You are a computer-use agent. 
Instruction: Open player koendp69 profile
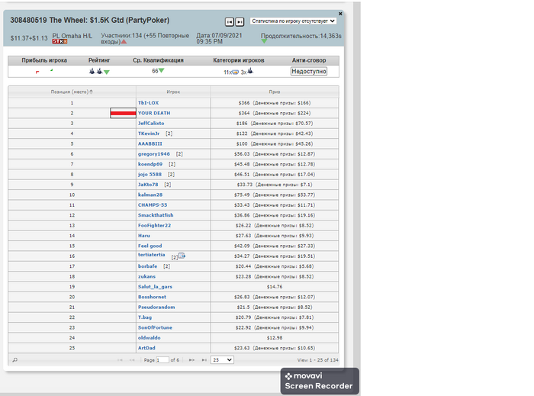150,164
